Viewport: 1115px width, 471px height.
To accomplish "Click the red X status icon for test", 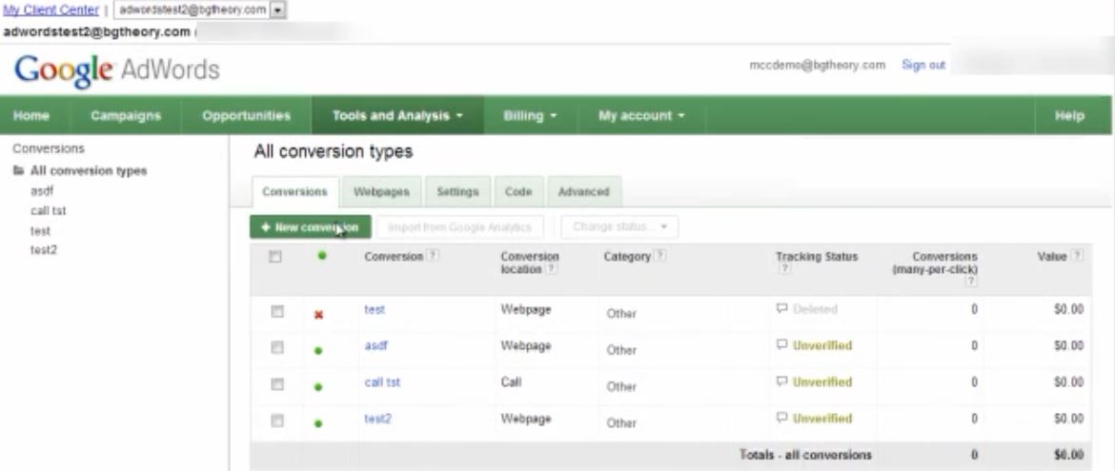I will pyautogui.click(x=318, y=314).
